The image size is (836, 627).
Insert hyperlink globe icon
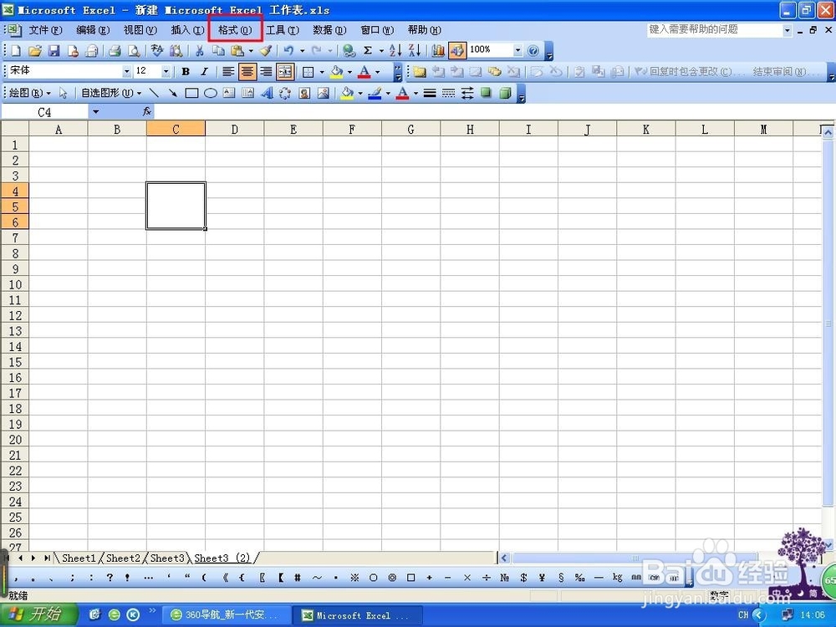tap(349, 51)
